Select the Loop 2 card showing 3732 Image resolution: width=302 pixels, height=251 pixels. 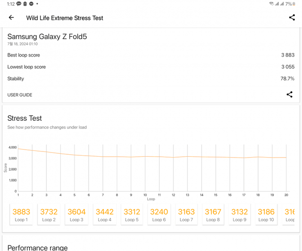tap(49, 215)
